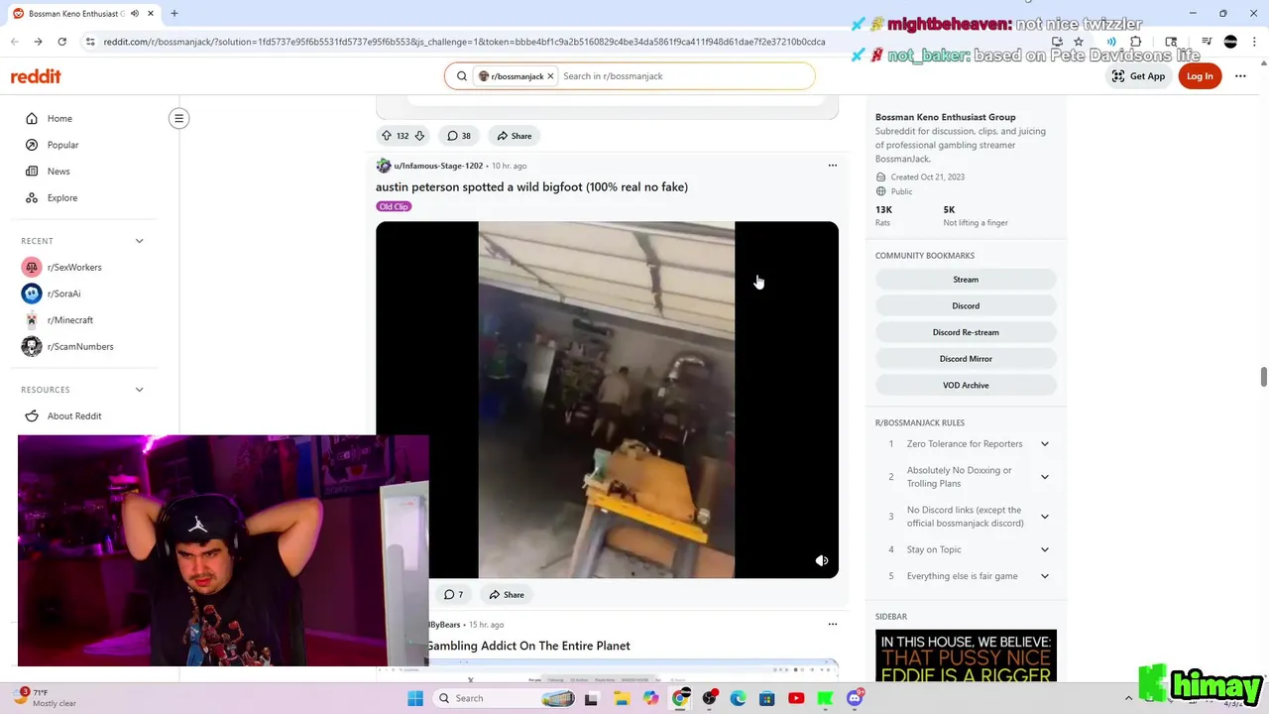The image size is (1269, 714).
Task: Downvote the post with 132 votes
Action: (x=419, y=136)
